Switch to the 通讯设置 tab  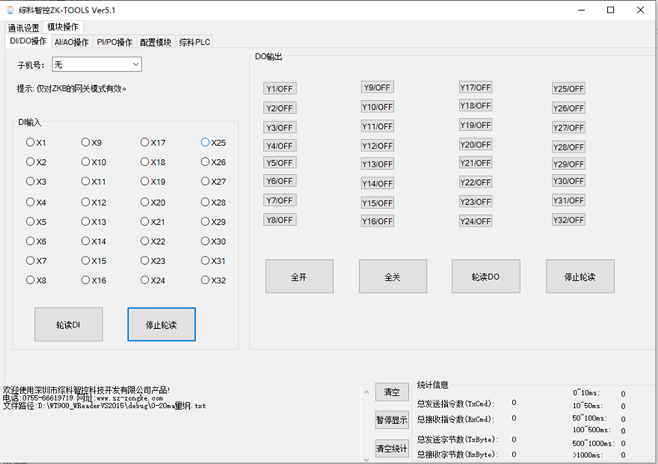coord(23,27)
